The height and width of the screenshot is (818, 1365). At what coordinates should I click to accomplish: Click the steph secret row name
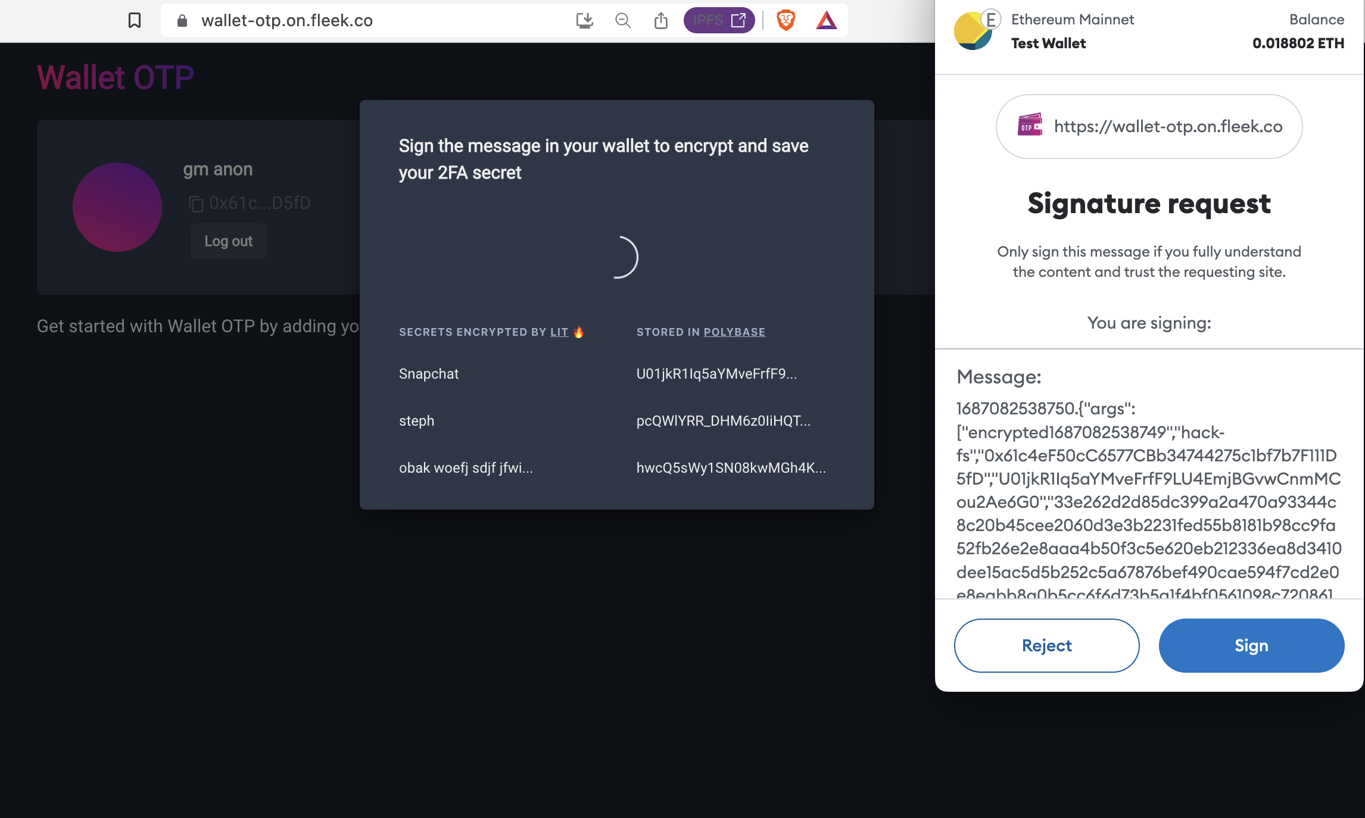tap(416, 421)
